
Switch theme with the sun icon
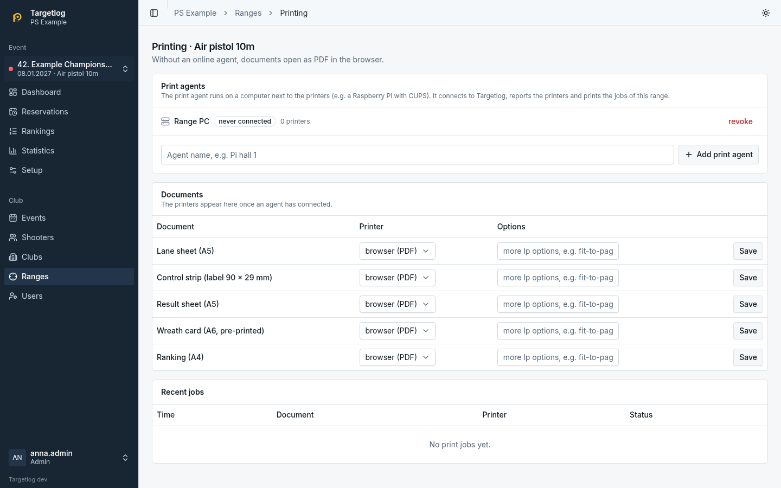pos(766,13)
